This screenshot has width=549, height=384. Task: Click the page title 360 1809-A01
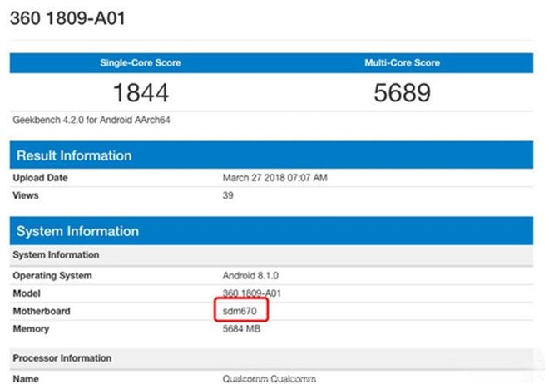[67, 18]
